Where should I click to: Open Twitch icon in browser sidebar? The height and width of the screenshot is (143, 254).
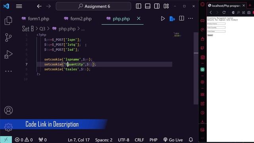point(202,48)
